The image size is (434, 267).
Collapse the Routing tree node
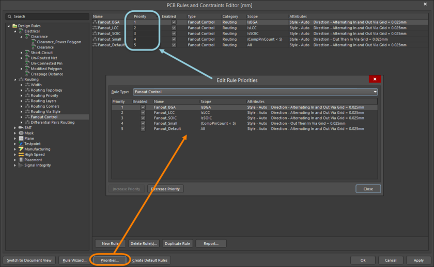[15, 79]
